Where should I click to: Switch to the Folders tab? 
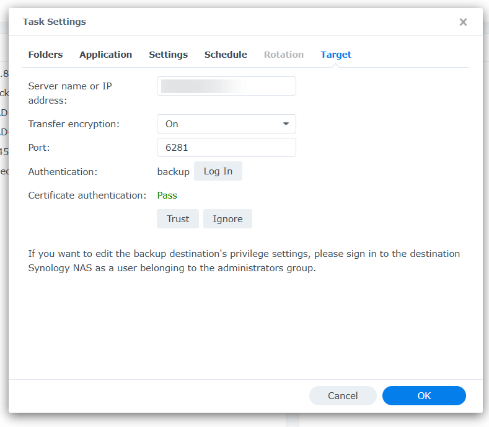point(45,55)
